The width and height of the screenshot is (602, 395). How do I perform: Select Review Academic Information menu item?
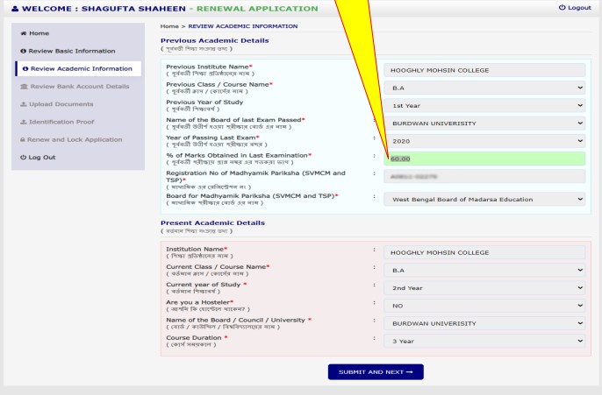coord(78,68)
